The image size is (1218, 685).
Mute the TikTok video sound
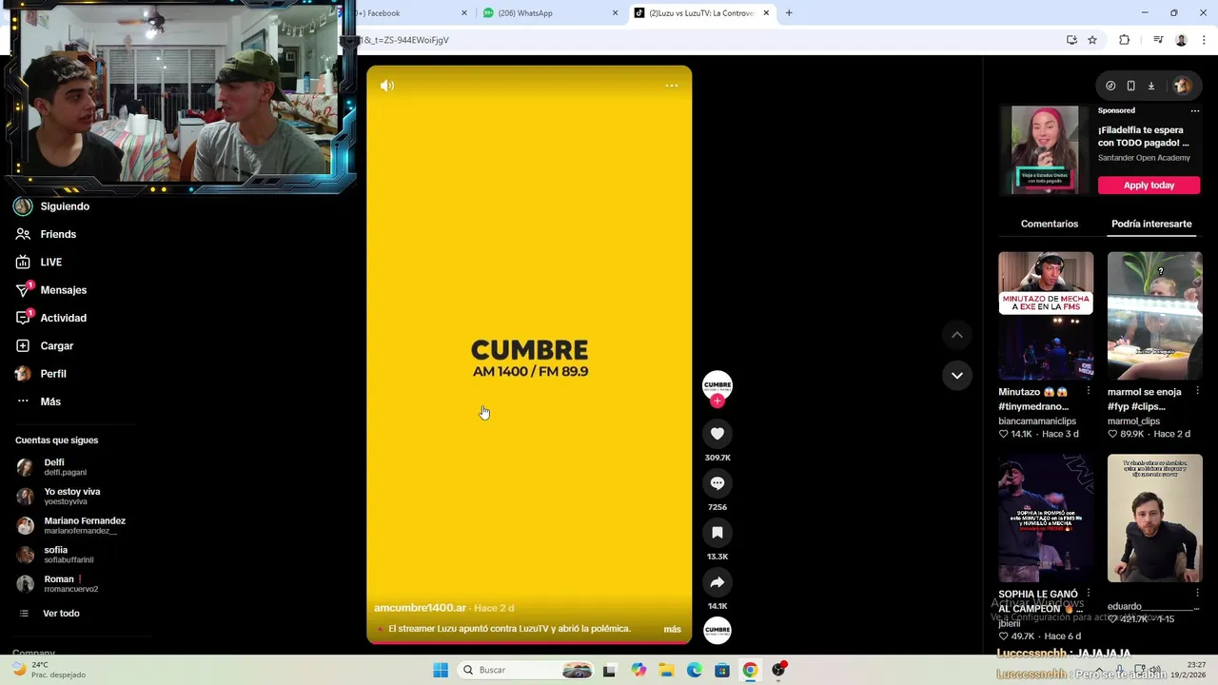click(387, 86)
